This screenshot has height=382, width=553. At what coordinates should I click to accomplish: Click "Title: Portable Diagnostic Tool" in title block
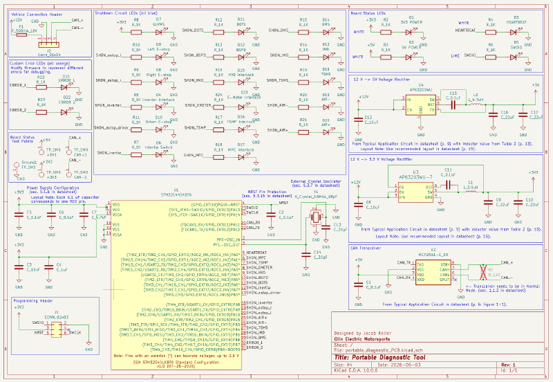[379, 358]
